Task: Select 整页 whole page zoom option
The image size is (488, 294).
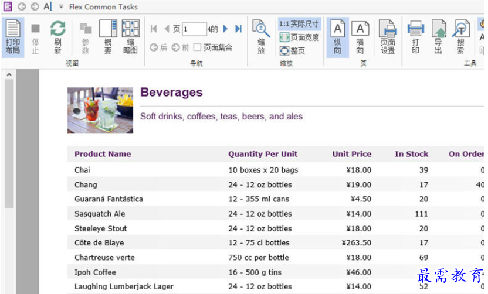Action: (x=292, y=50)
